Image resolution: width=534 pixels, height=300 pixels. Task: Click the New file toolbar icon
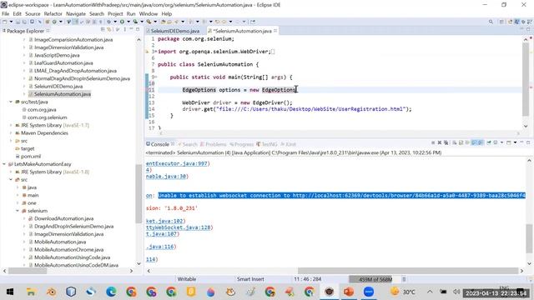(4, 22)
